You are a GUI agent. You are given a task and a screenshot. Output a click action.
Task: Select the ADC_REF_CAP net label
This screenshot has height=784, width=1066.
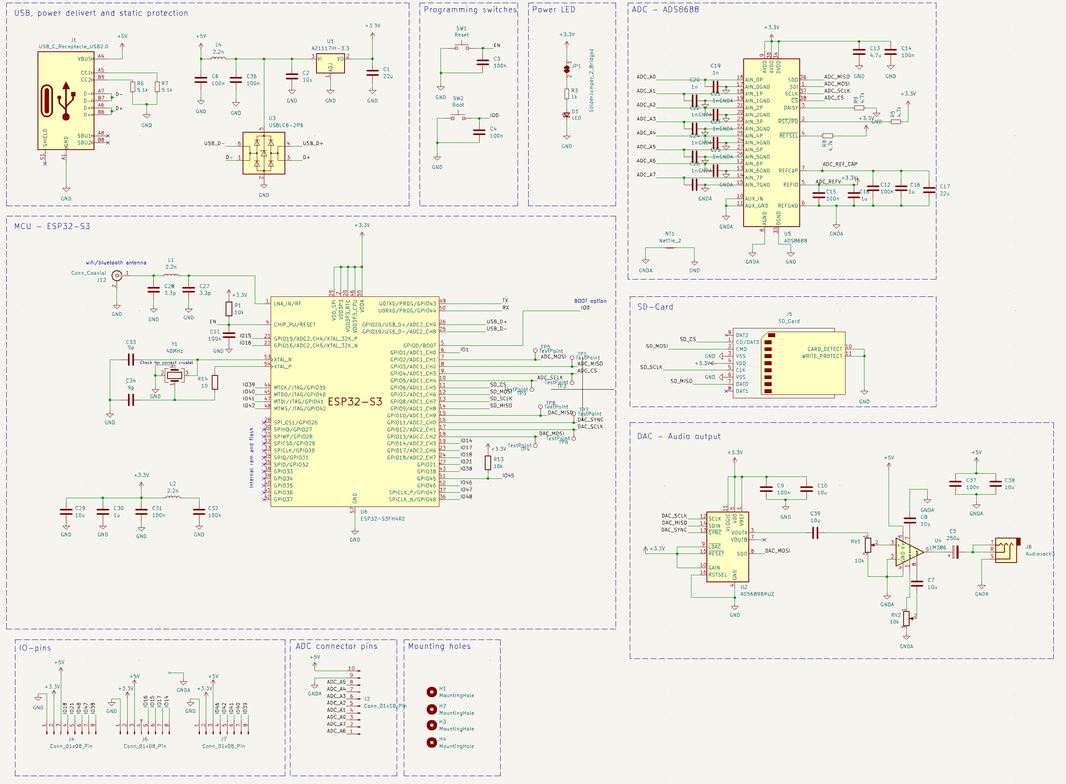[x=840, y=164]
